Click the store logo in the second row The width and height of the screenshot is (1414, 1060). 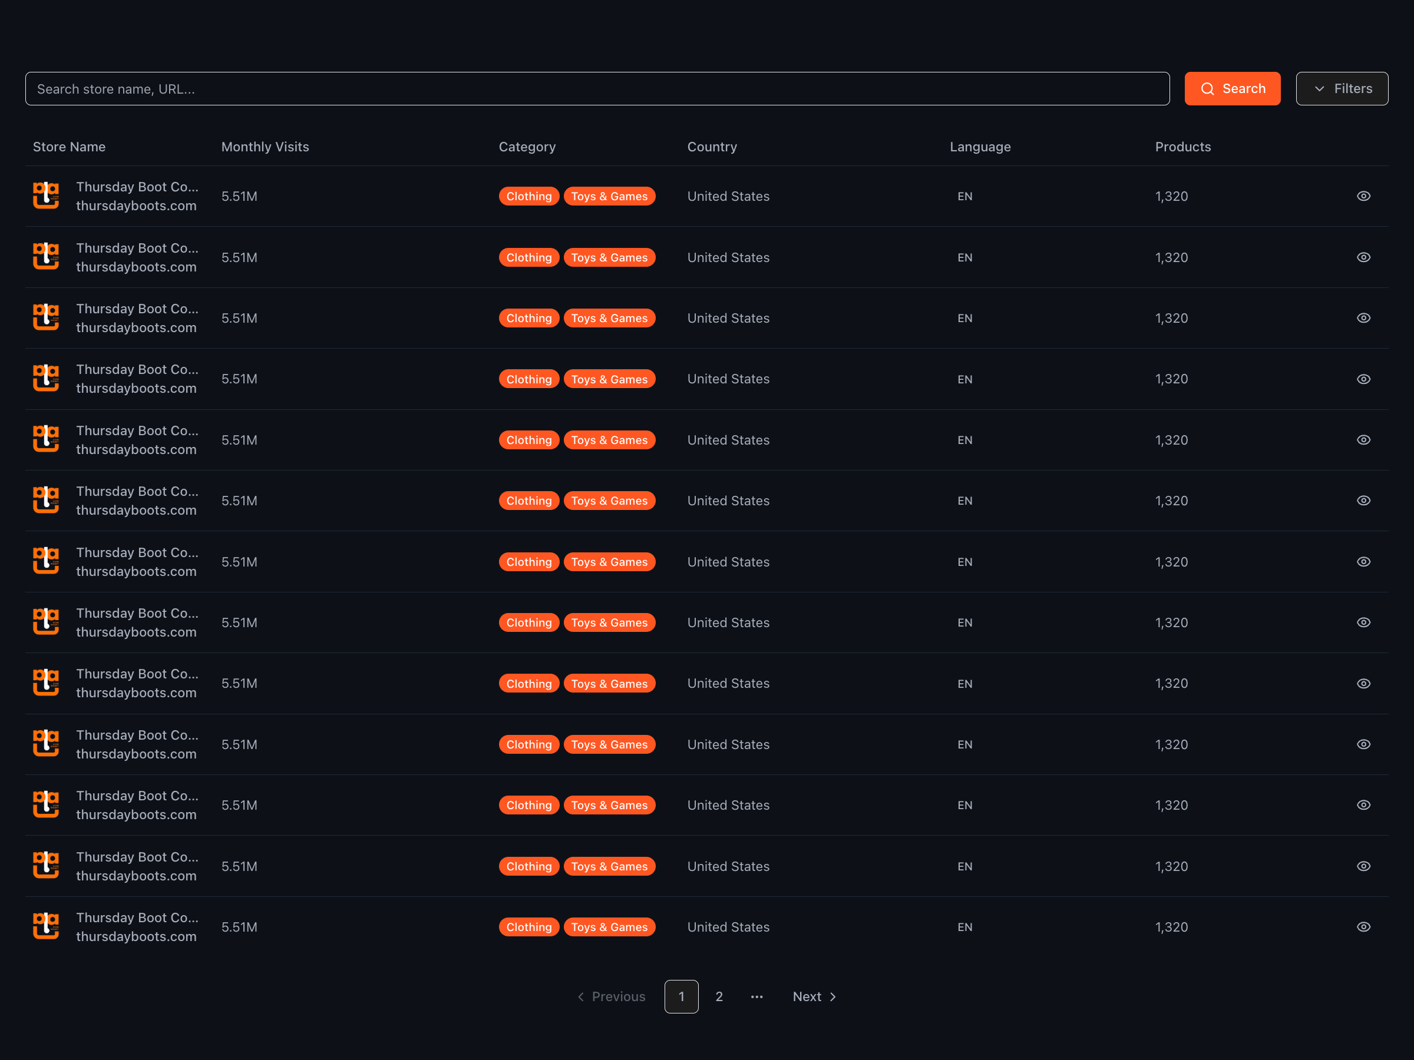[45, 257]
